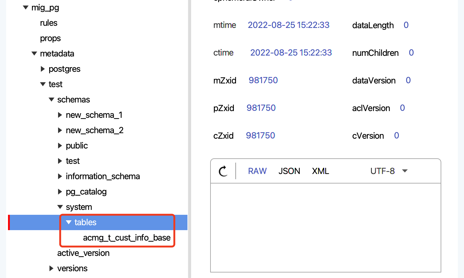
Task: Expand the pg_catalog node
Action: pos(60,191)
